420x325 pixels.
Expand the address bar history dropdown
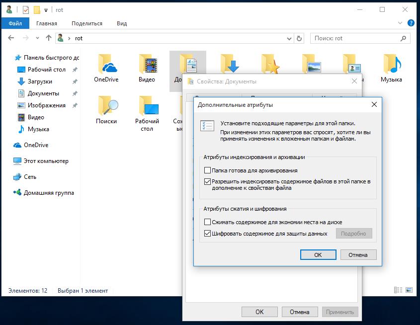[289, 39]
